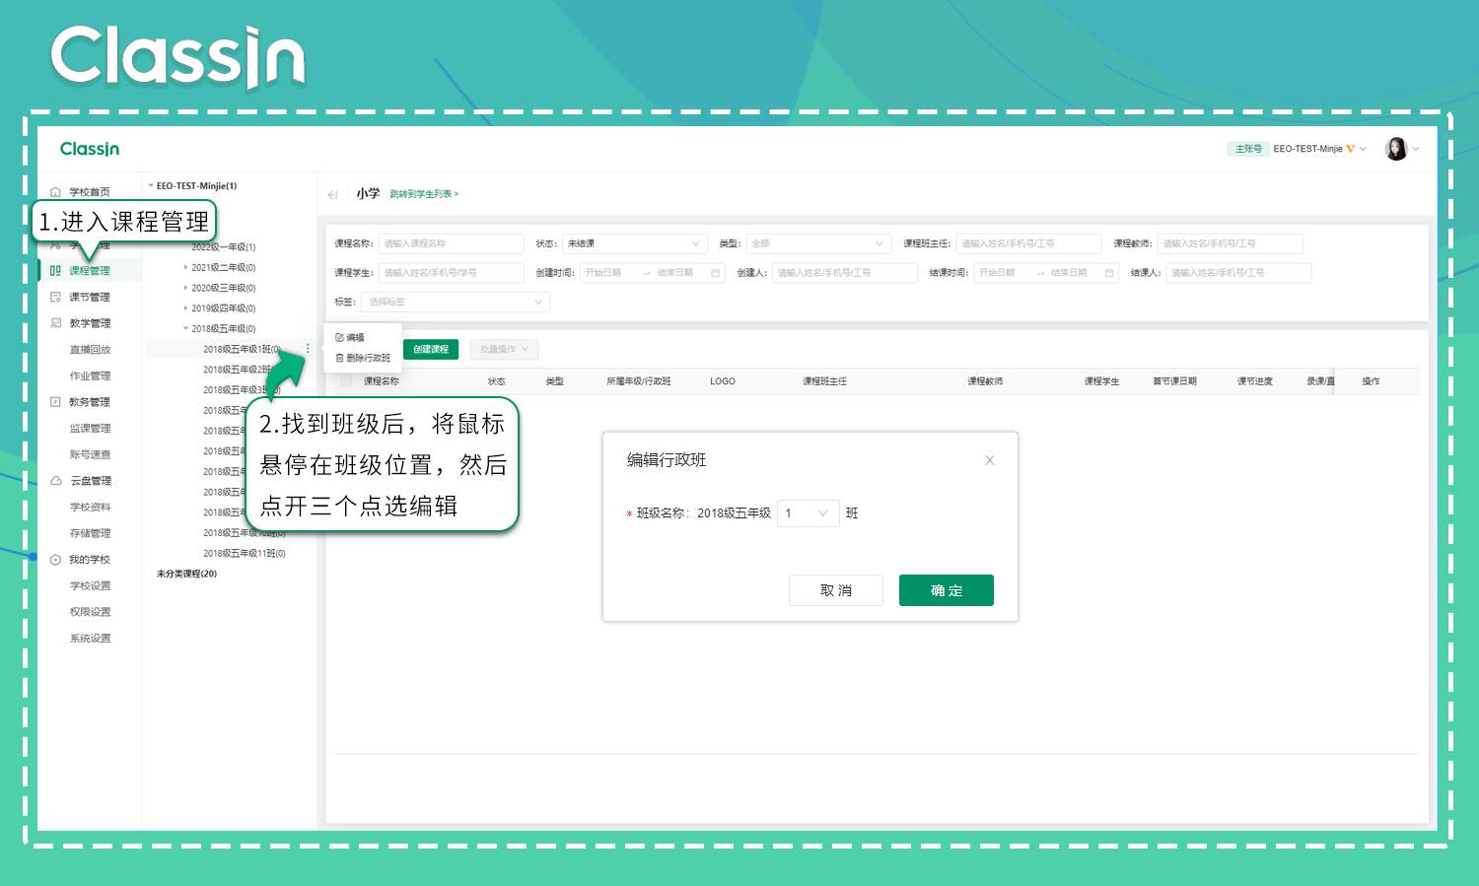Open the 学校首页 home icon in the sidebar
The height and width of the screenshot is (886, 1479).
tap(56, 192)
